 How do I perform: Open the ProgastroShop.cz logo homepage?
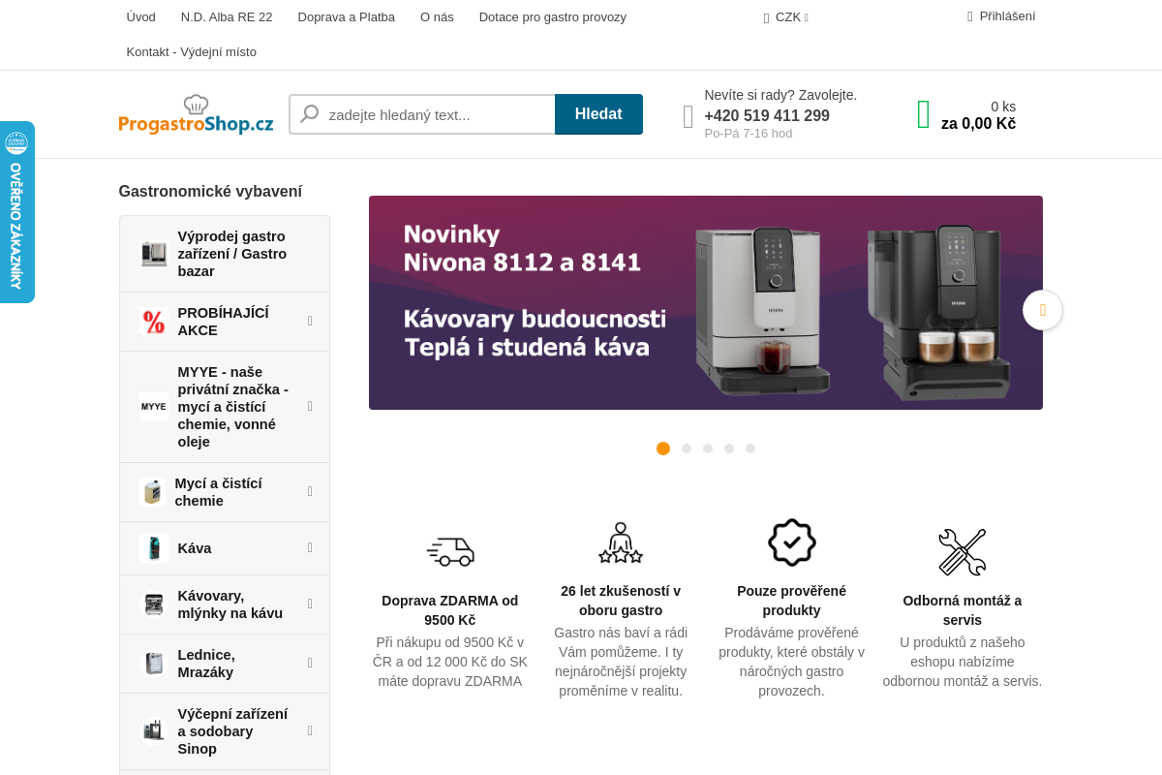tap(196, 114)
